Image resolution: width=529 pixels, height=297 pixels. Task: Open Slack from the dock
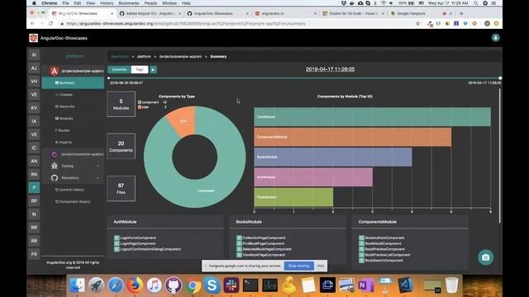[x=231, y=285]
